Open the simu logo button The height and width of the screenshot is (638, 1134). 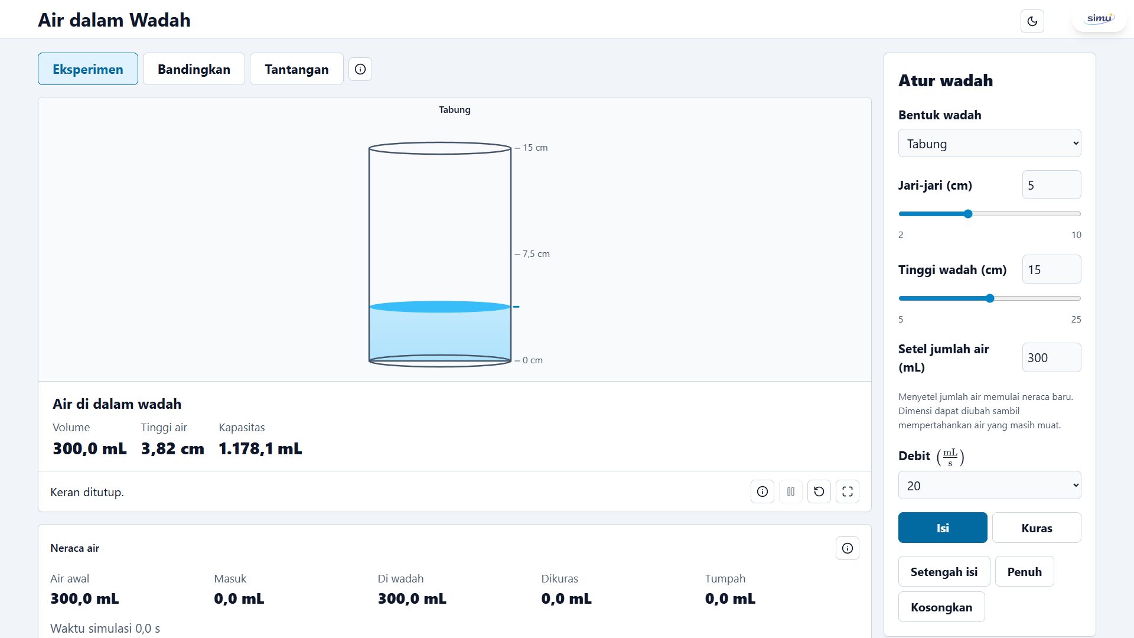[x=1100, y=19]
